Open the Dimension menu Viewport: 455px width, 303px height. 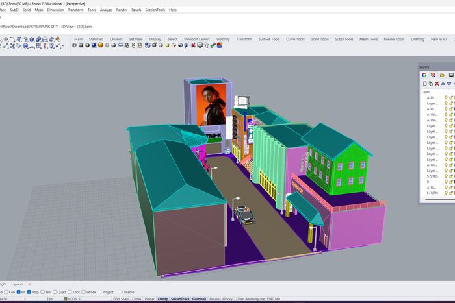[x=55, y=10]
